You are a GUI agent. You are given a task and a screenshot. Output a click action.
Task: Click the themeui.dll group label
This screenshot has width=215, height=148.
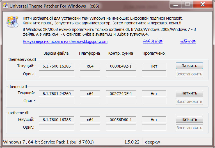click(x=18, y=87)
